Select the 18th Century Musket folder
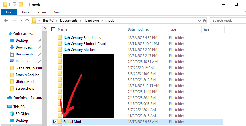Screen dimensions: 246x126 [x=79, y=50]
